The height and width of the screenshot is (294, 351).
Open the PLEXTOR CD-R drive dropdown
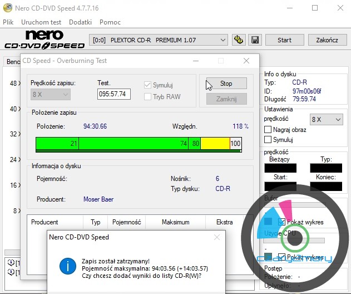tap(159, 40)
